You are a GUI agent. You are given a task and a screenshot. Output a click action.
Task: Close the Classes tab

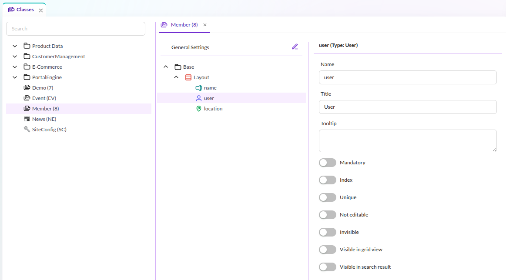coord(41,10)
